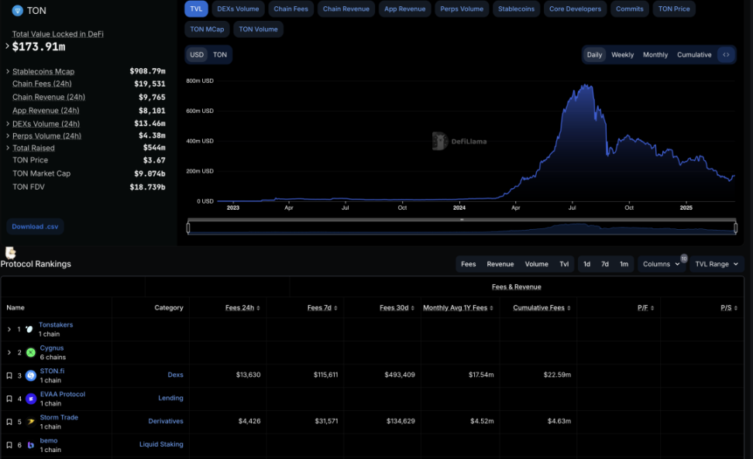Toggle Core Developers chart metric
The height and width of the screenshot is (459, 753).
tap(576, 9)
